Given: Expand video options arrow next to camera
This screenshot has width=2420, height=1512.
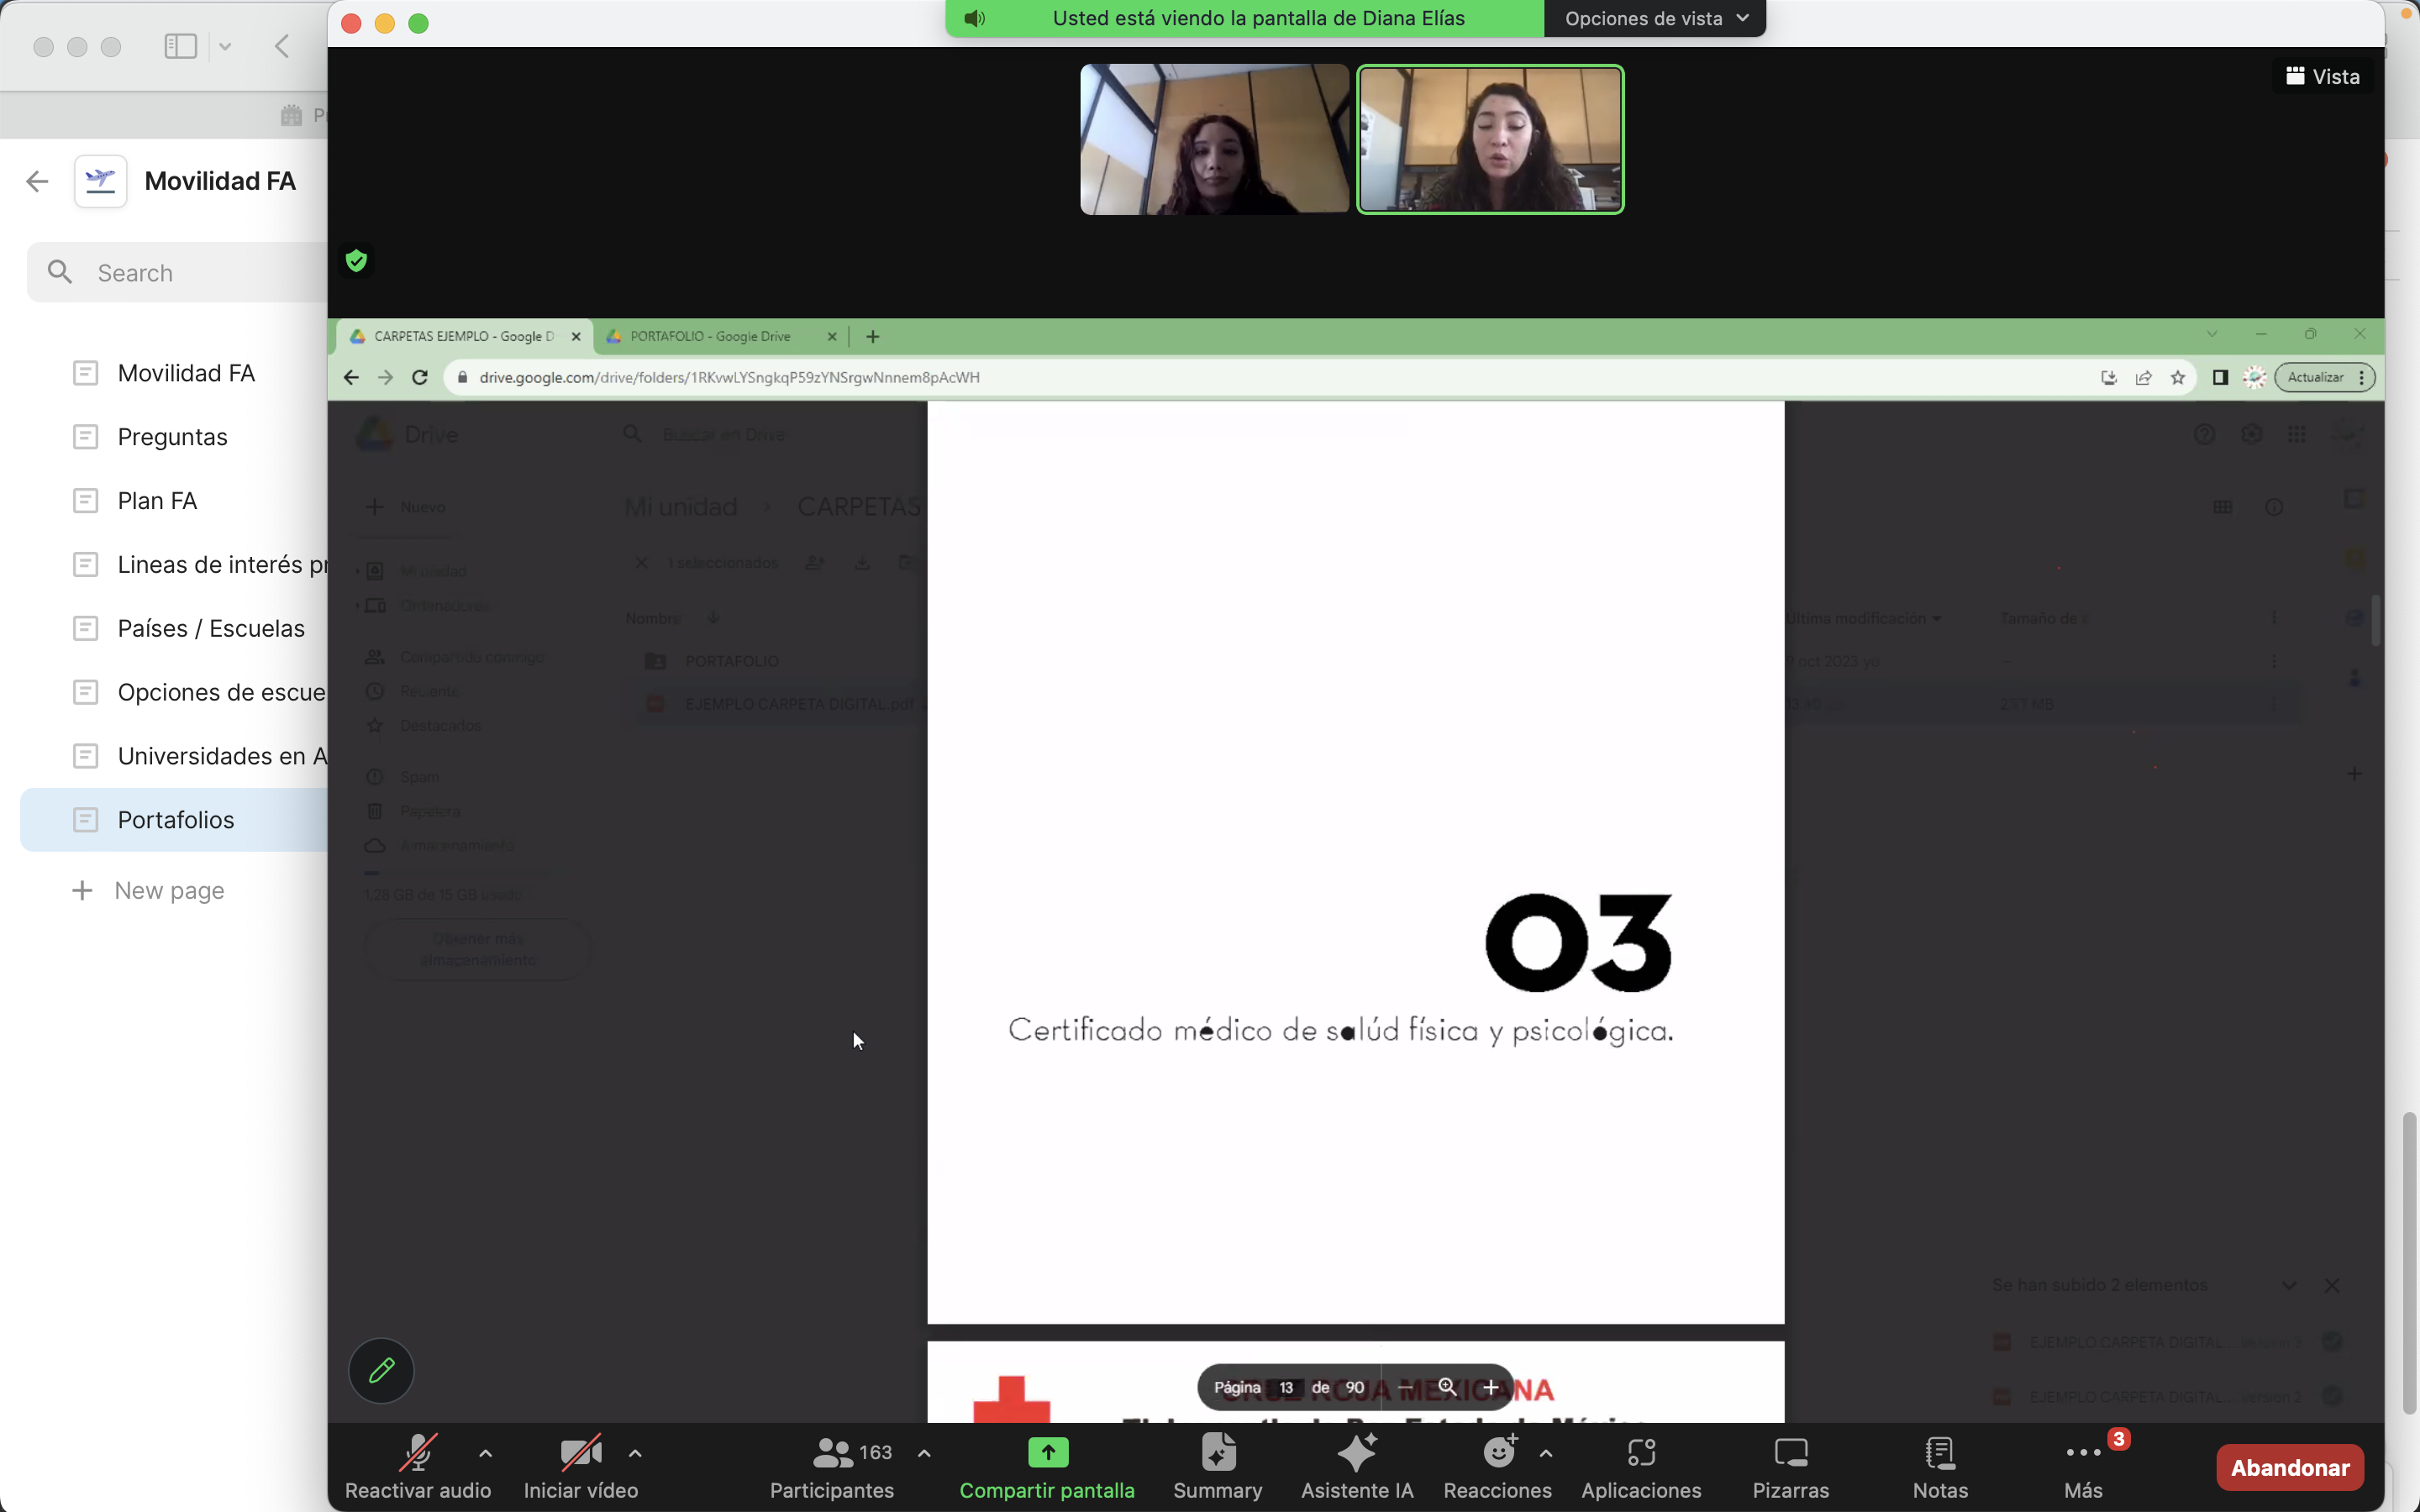Looking at the screenshot, I should [635, 1453].
